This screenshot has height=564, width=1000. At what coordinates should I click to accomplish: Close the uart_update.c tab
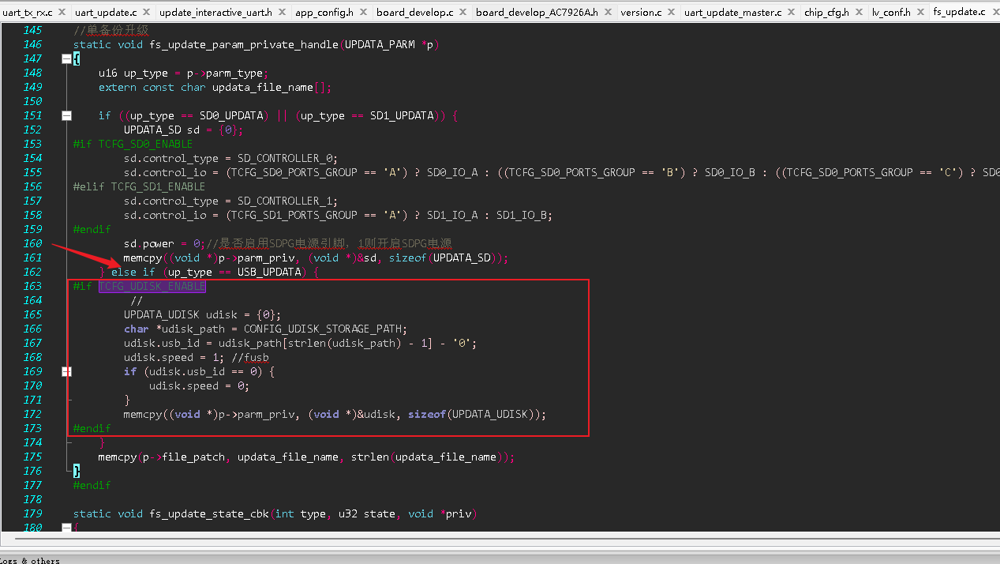(x=146, y=12)
